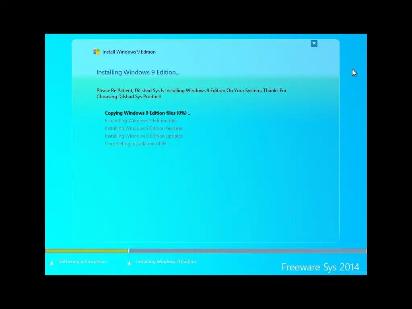The height and width of the screenshot is (309, 412).
Task: Click the Windows logo icon in title
Action: pos(97,52)
